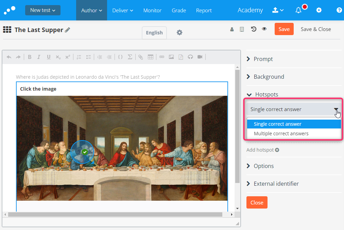The width and height of the screenshot is (344, 230).
Task: Click the question prompt text field
Action: tap(88, 77)
